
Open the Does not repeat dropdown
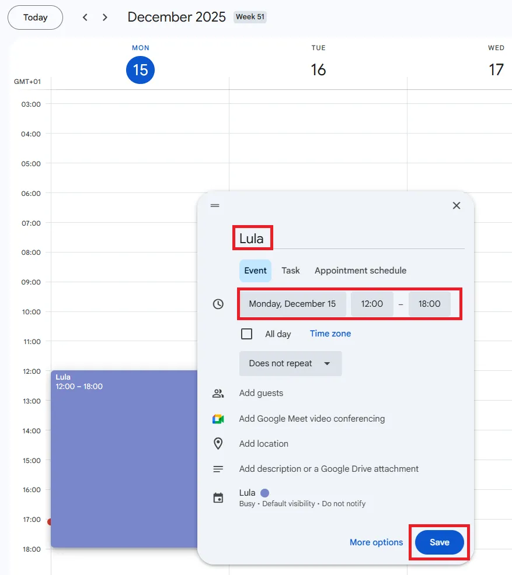click(290, 363)
